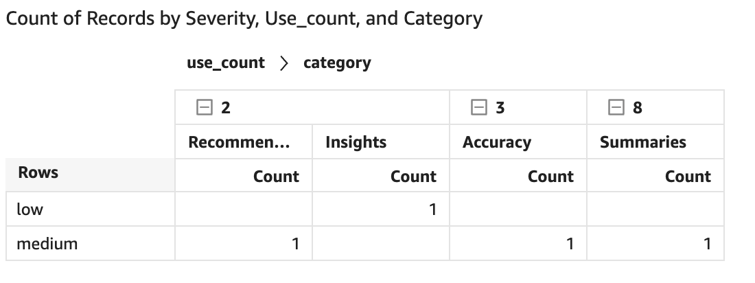The height and width of the screenshot is (283, 755).
Task: Select the Summaries column header
Action: click(642, 142)
